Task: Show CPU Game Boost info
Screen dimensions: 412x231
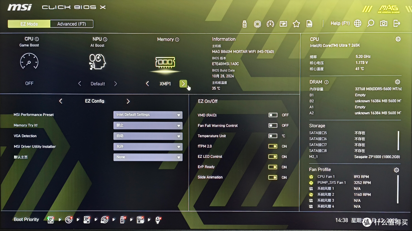Action: coord(37,39)
